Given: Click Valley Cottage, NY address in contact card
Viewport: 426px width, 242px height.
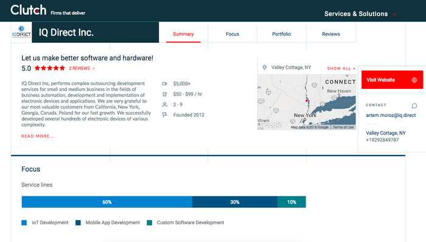Looking at the screenshot, I should (x=385, y=133).
